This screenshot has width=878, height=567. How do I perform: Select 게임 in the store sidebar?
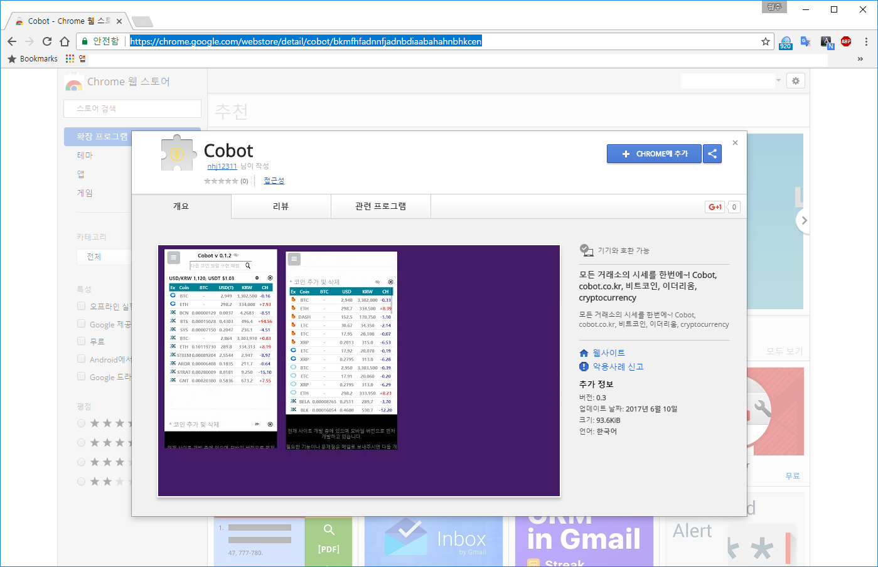click(85, 193)
